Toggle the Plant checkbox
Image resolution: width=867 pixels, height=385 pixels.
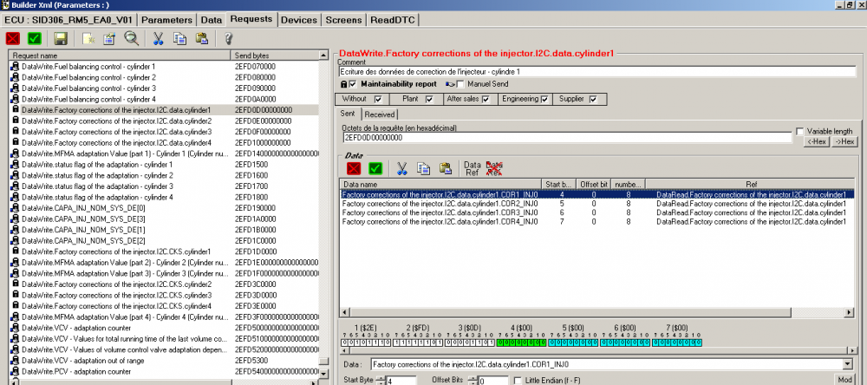click(429, 100)
